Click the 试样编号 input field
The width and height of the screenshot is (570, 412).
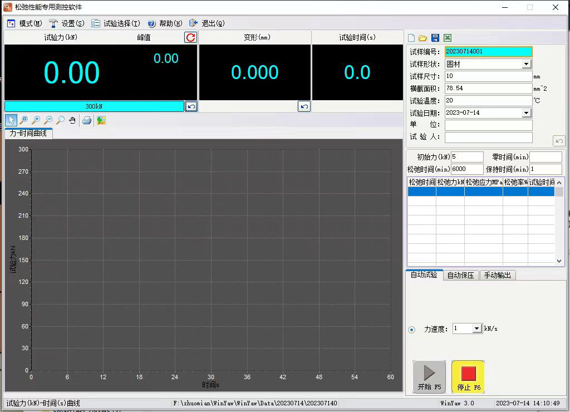(488, 52)
